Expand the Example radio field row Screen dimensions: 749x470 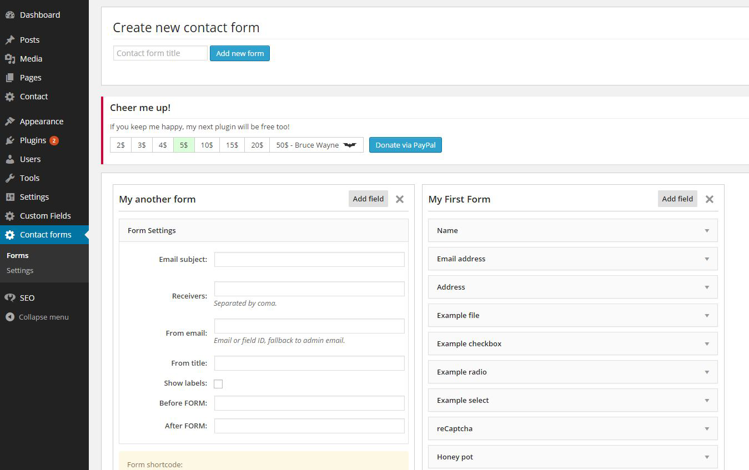[x=572, y=372]
